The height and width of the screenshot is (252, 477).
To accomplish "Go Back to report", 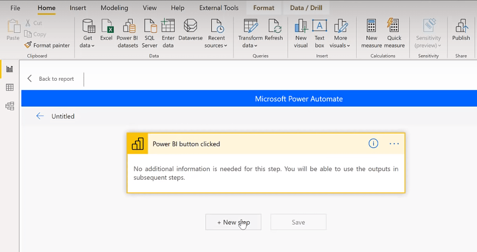I will click(x=51, y=79).
